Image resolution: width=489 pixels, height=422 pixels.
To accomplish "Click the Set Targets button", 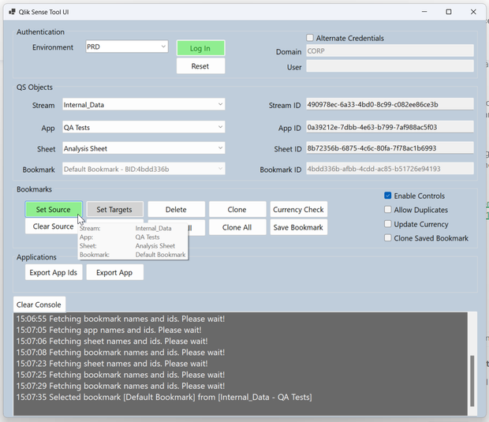I will 114,210.
